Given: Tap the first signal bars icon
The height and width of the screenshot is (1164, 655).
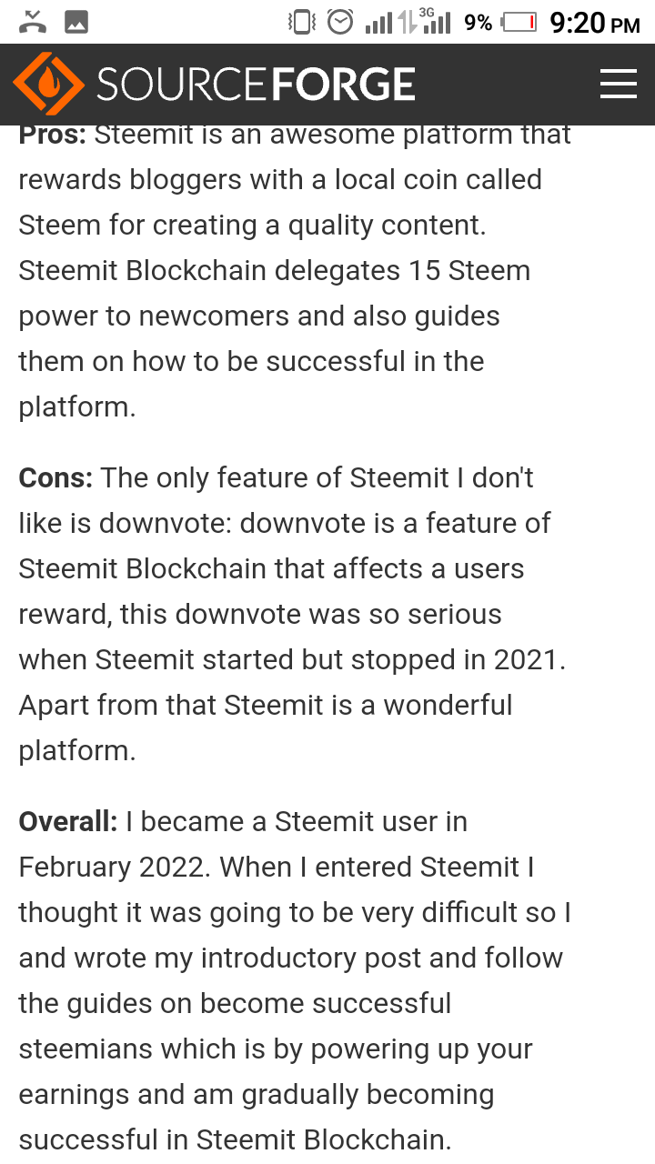Looking at the screenshot, I should (x=379, y=23).
